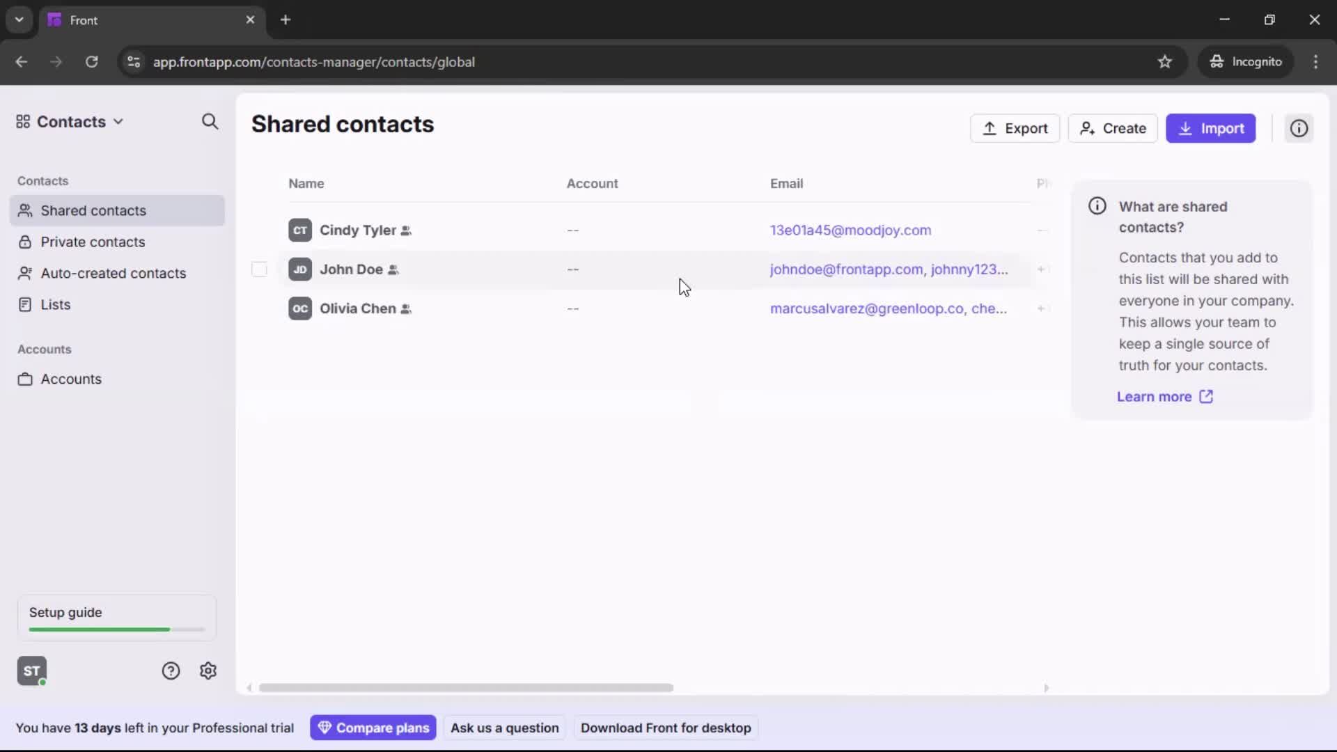Viewport: 1337px width, 752px height.
Task: Open search in the Contacts sidebar
Action: tap(210, 122)
